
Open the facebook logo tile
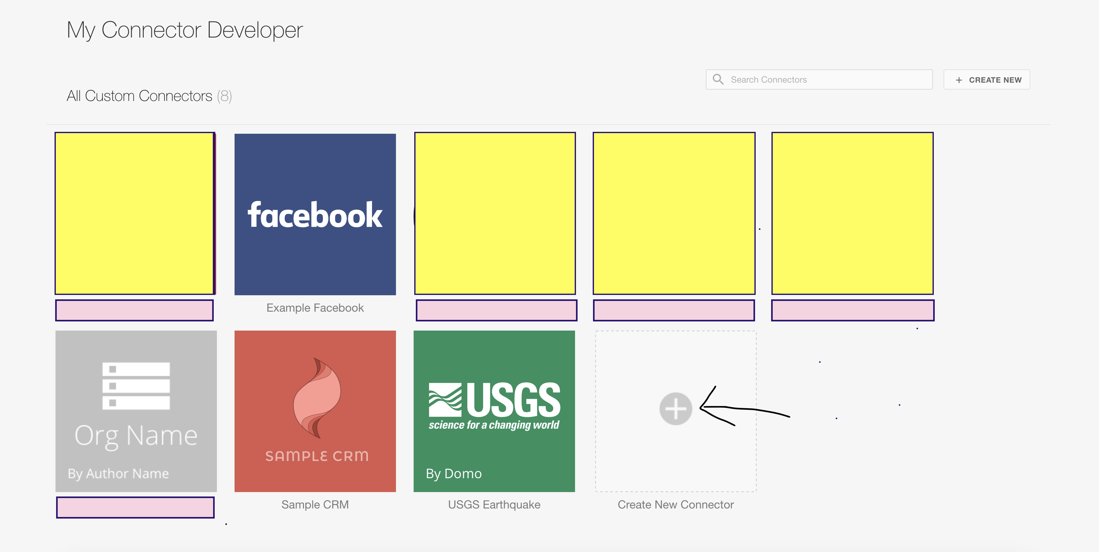[315, 214]
